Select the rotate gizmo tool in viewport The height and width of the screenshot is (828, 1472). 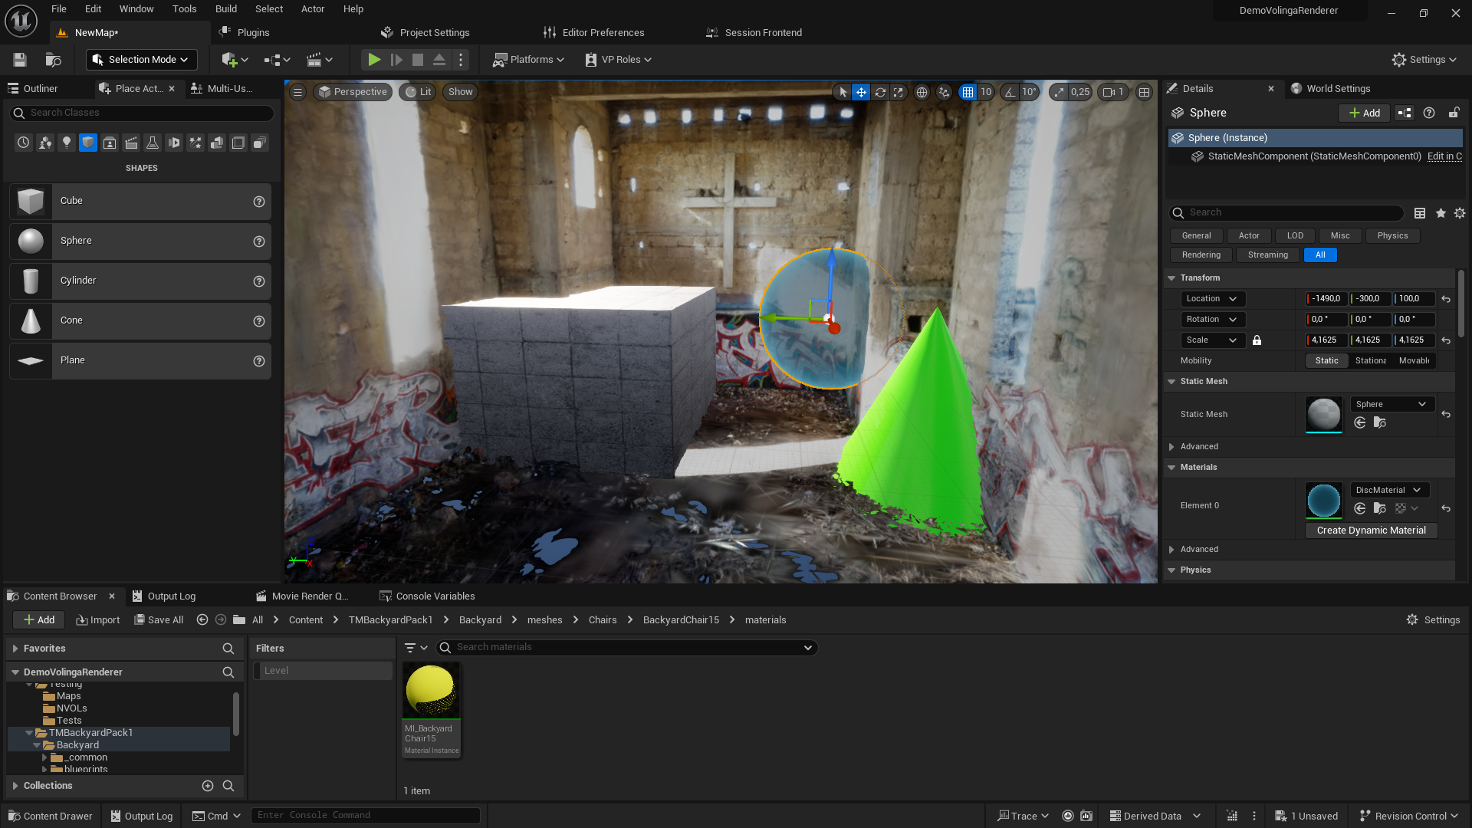(880, 92)
